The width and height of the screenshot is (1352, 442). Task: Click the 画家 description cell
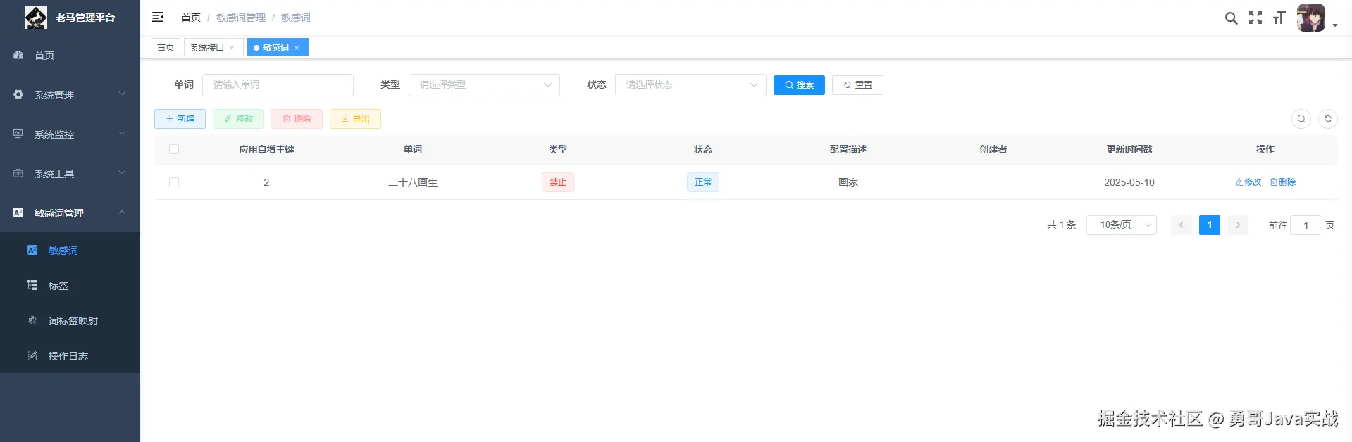tap(848, 182)
